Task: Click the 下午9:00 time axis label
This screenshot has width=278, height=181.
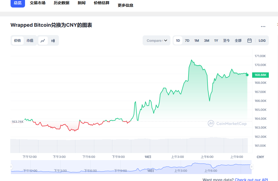Action: (x=118, y=157)
